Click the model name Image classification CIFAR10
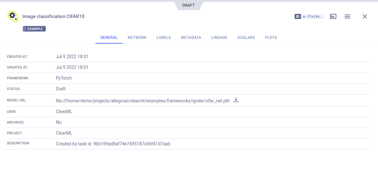This screenshot has width=378, height=176. pyautogui.click(x=53, y=16)
